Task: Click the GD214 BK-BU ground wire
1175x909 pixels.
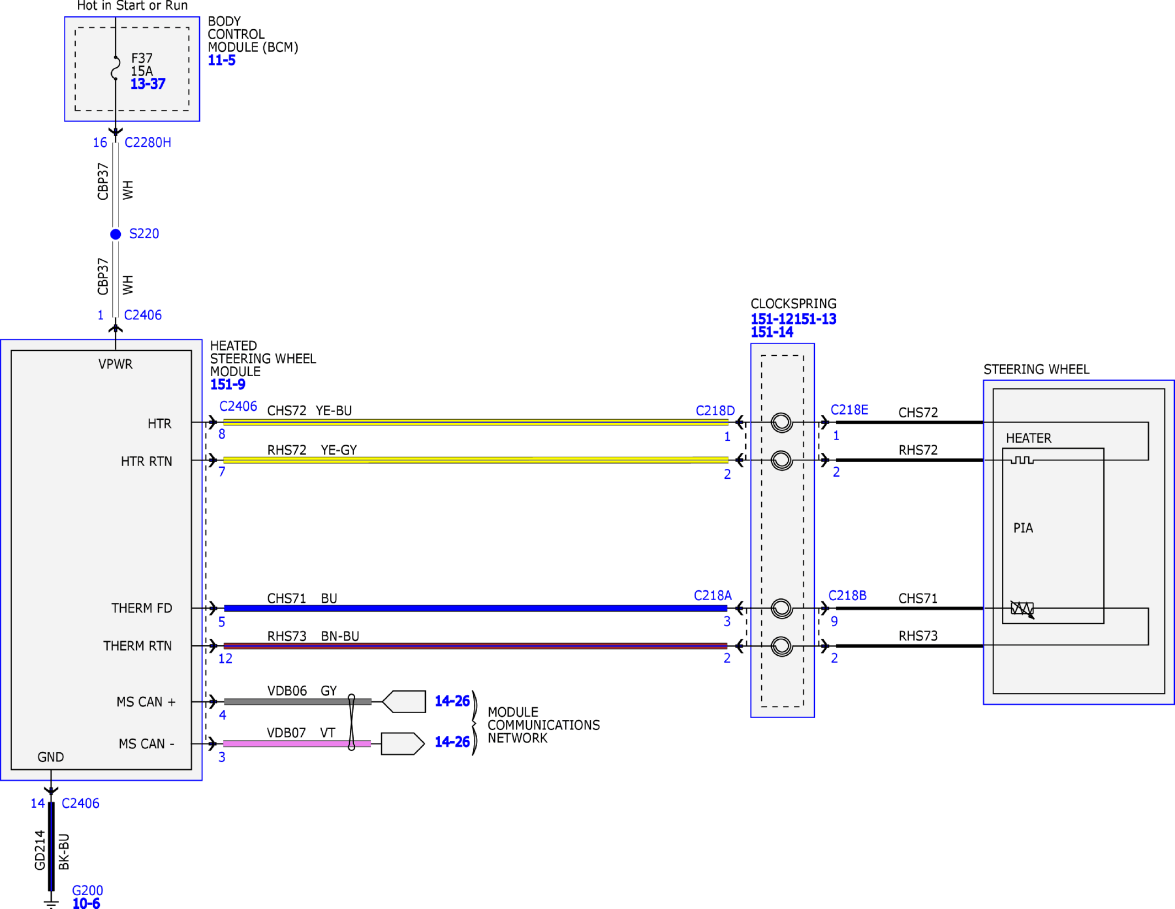Action: tap(51, 847)
